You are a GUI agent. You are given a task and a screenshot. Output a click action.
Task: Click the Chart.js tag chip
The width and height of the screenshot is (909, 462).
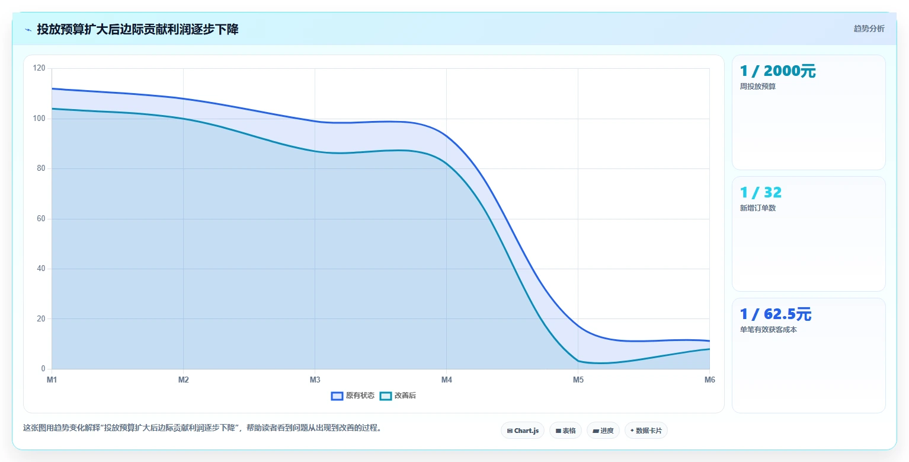tap(523, 431)
